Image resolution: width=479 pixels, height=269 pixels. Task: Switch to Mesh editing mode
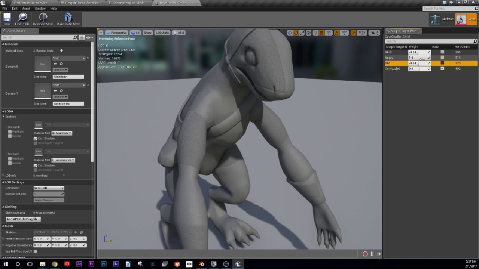coord(466,19)
